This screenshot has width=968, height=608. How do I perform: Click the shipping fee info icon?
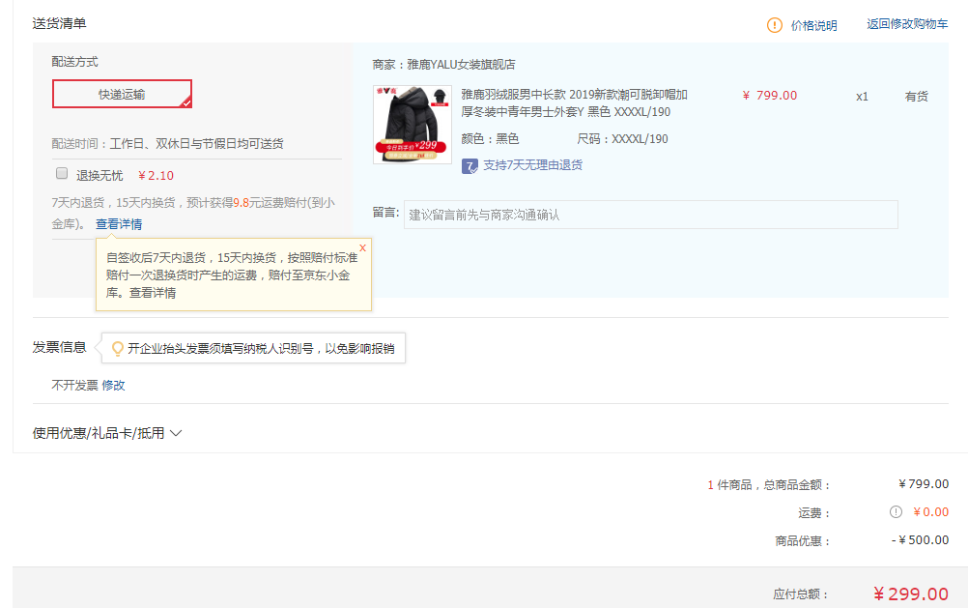click(896, 511)
